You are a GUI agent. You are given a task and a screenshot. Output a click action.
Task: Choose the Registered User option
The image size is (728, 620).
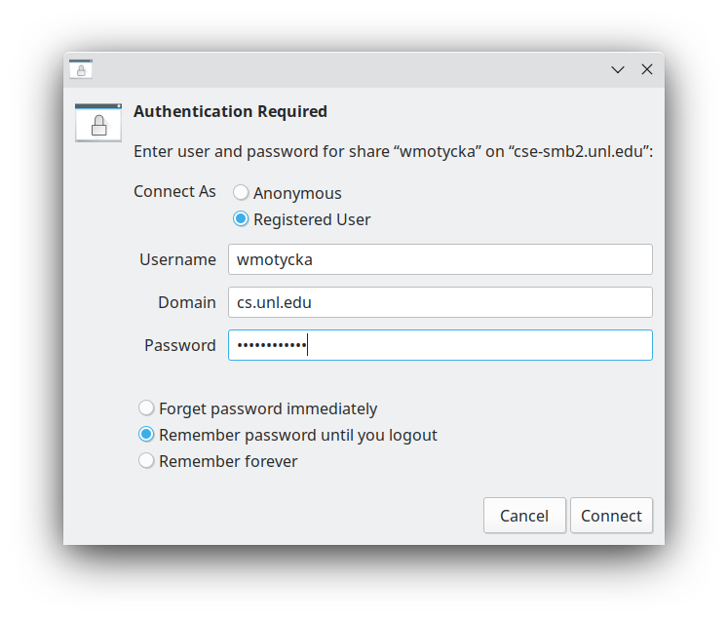tap(241, 219)
